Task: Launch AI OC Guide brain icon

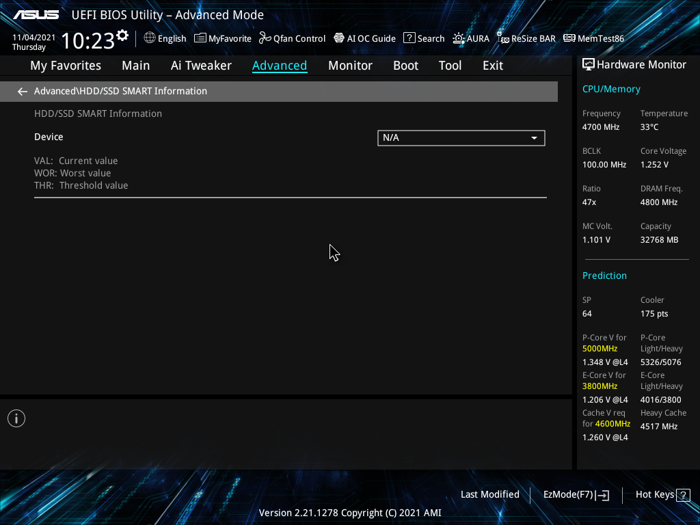Action: point(339,38)
